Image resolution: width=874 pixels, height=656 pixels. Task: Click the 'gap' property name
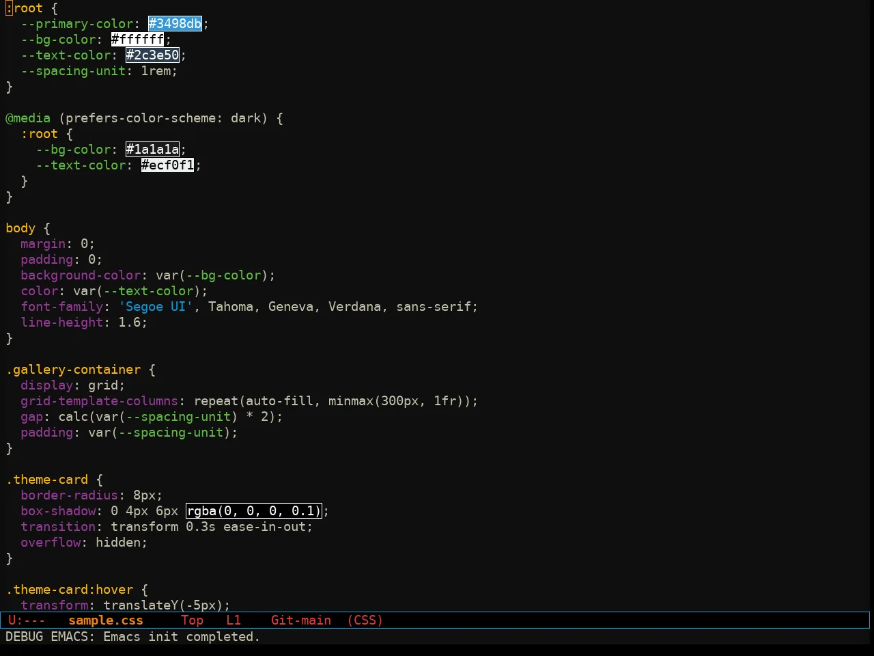coord(32,417)
